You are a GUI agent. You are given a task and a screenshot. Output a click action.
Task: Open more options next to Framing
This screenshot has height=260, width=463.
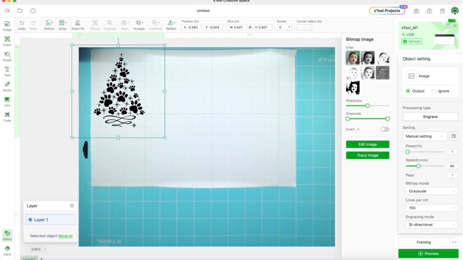point(454,242)
